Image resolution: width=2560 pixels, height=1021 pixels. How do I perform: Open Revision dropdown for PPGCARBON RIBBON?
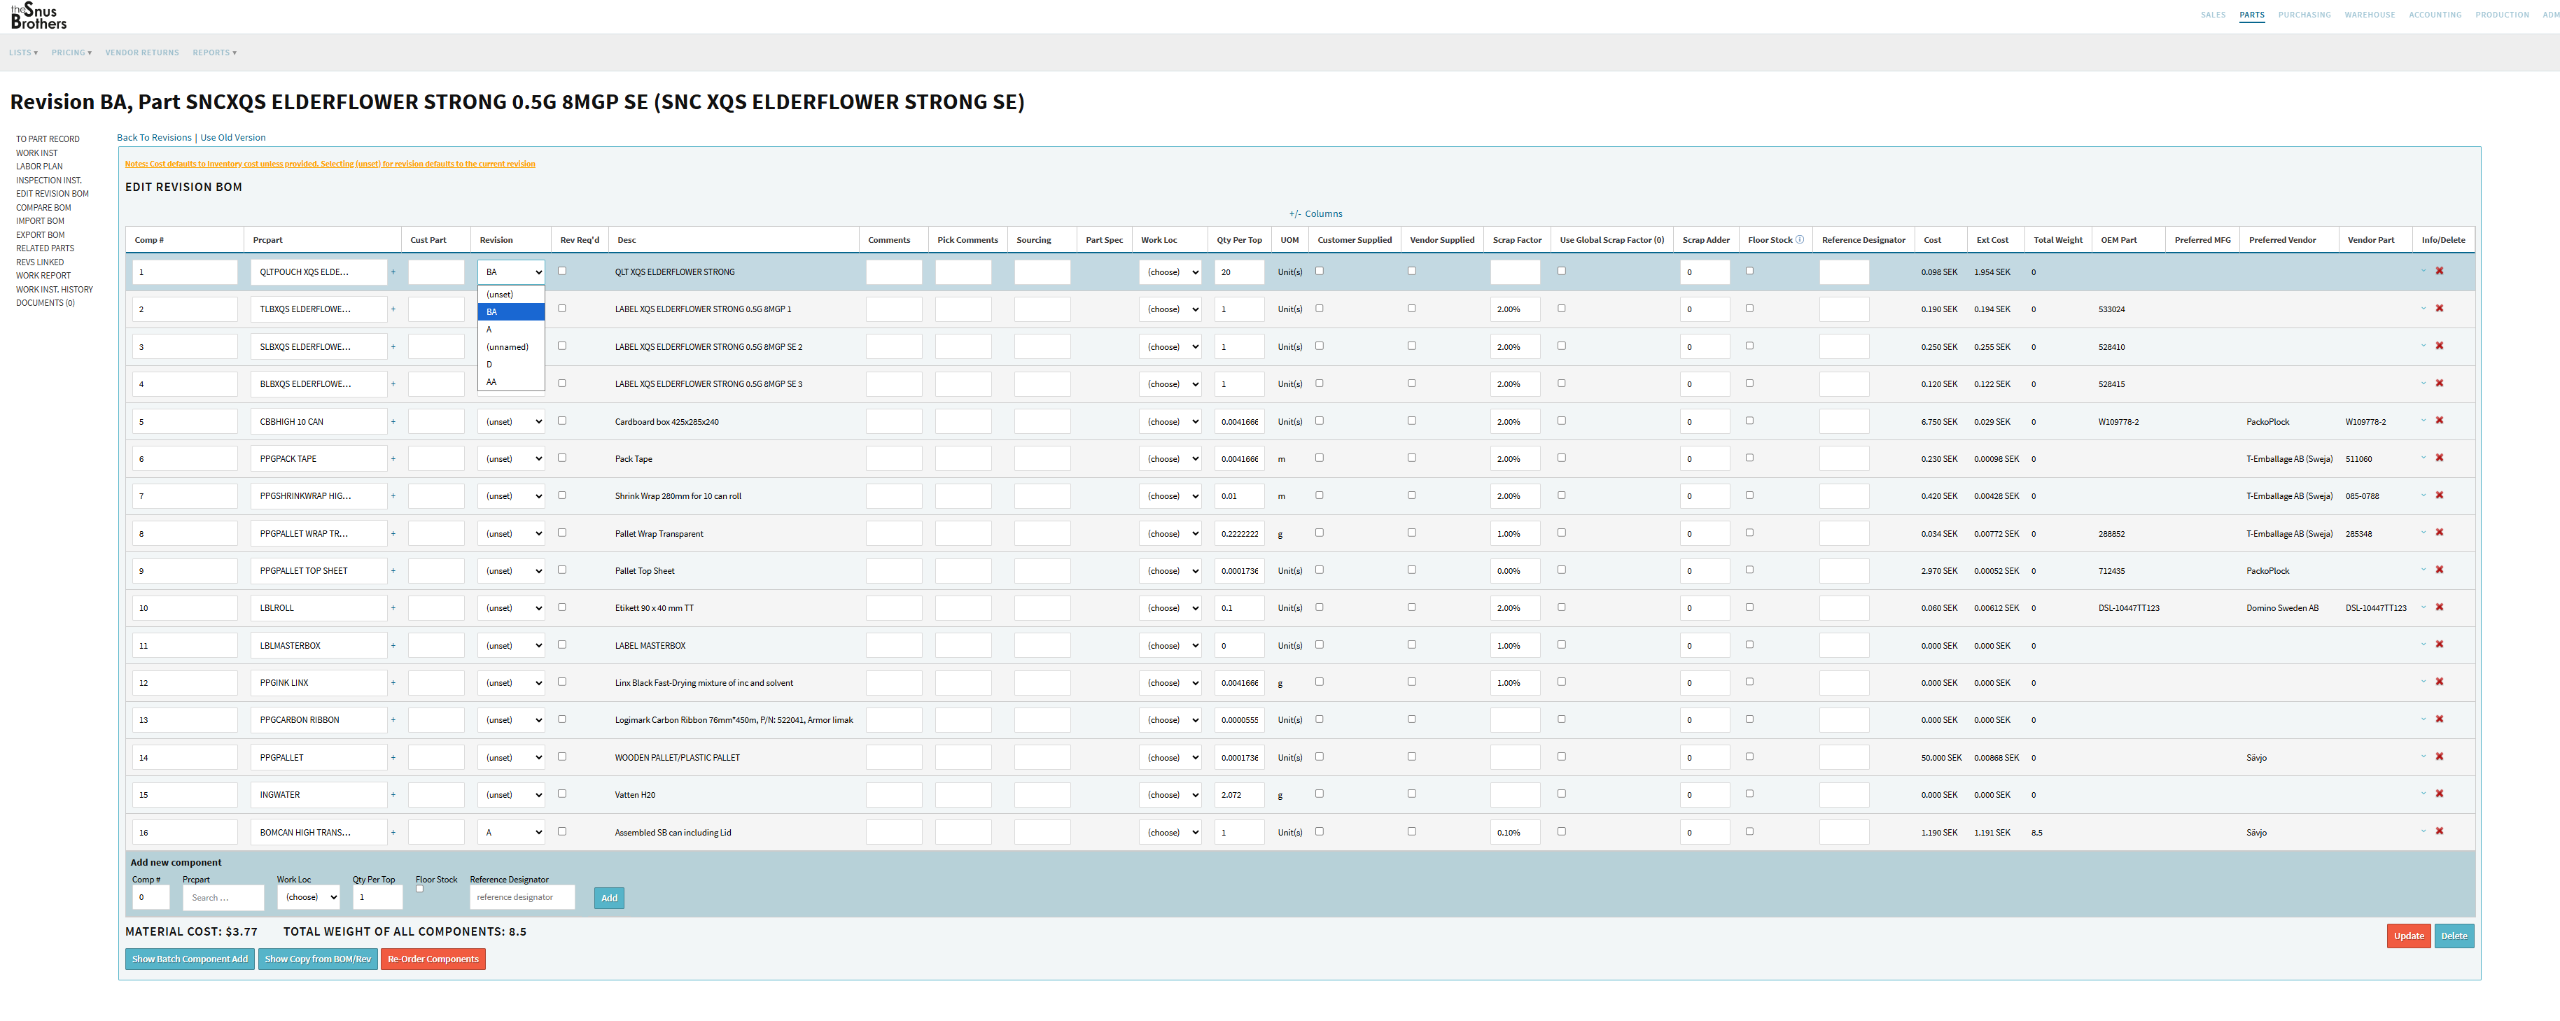point(511,720)
